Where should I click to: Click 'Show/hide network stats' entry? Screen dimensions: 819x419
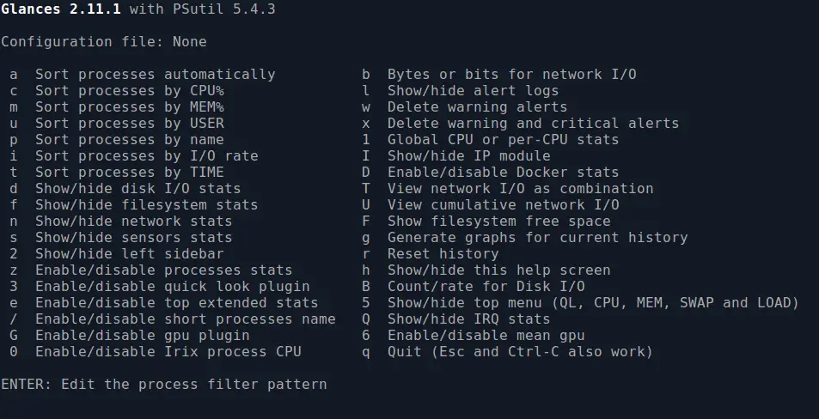(134, 222)
